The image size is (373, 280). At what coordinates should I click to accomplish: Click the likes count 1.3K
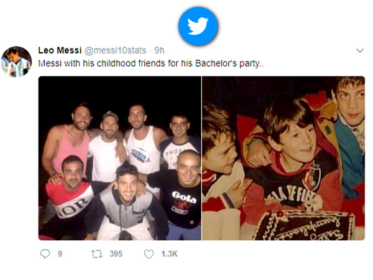[x=169, y=254]
